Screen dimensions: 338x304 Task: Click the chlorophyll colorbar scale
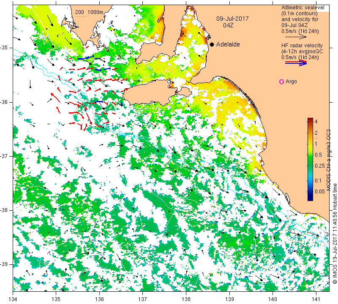pos(310,159)
